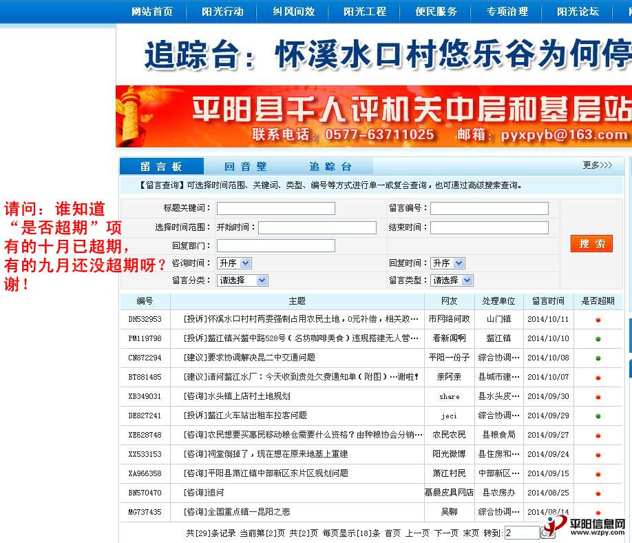Click the red status dot for XX533153
632x543 pixels.
point(598,455)
